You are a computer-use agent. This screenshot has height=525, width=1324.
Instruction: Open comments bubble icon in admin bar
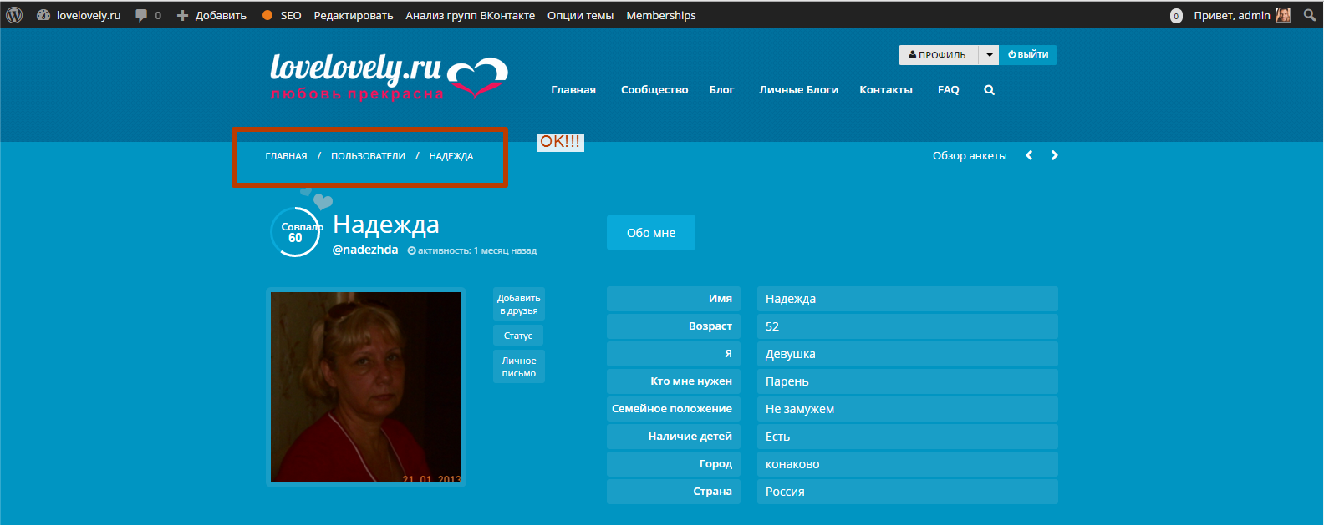(x=141, y=15)
